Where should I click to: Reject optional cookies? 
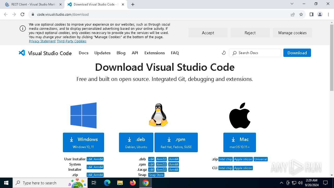pos(250,33)
